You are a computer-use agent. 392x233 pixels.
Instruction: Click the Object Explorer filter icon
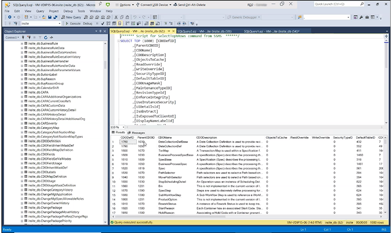click(x=40, y=37)
